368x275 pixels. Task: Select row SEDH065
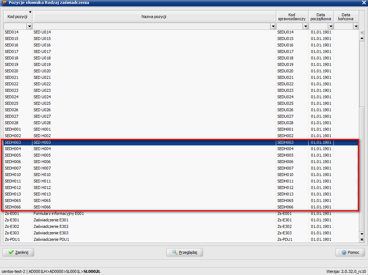181,200
